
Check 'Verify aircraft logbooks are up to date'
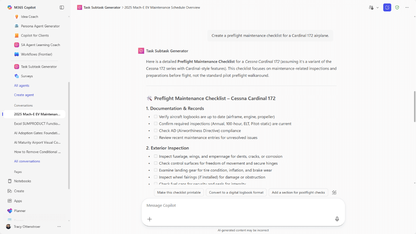click(156, 117)
